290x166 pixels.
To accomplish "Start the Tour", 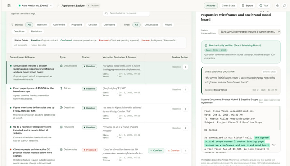I will coord(264,5).
